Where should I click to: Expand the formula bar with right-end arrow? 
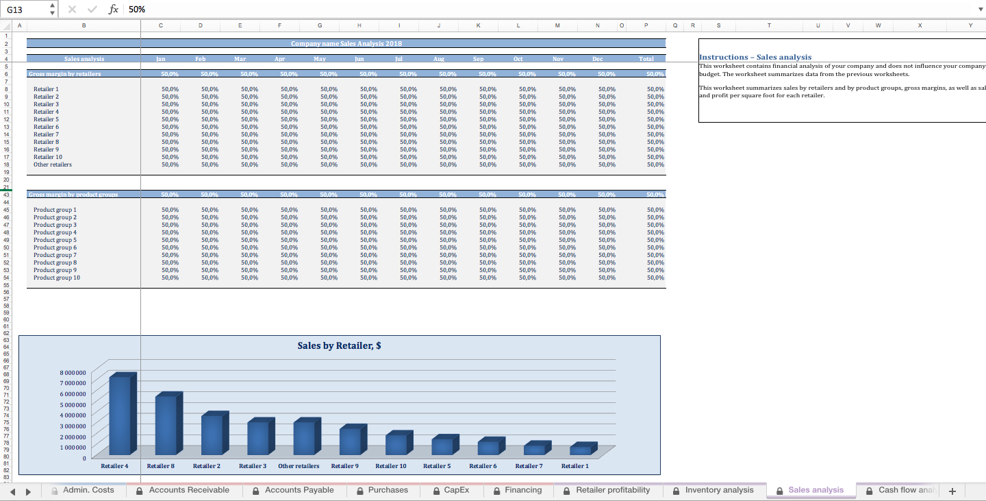[x=980, y=10]
